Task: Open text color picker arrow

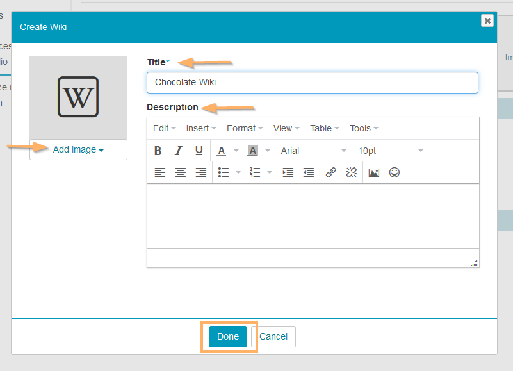Action: [236, 151]
